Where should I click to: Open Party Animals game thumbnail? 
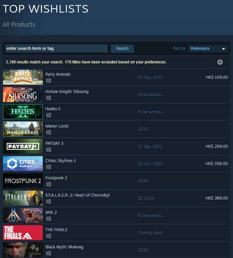[x=23, y=77]
